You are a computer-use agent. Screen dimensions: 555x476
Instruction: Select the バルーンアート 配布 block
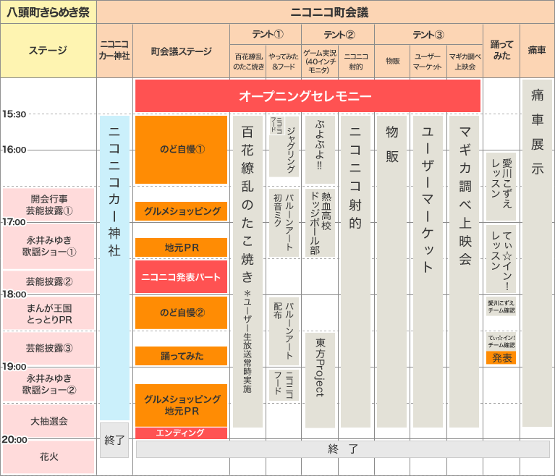point(284,331)
